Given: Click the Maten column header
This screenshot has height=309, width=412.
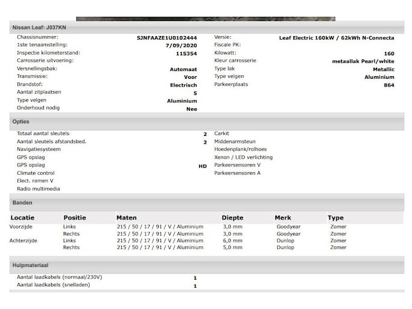Looking at the screenshot, I should [x=126, y=218].
